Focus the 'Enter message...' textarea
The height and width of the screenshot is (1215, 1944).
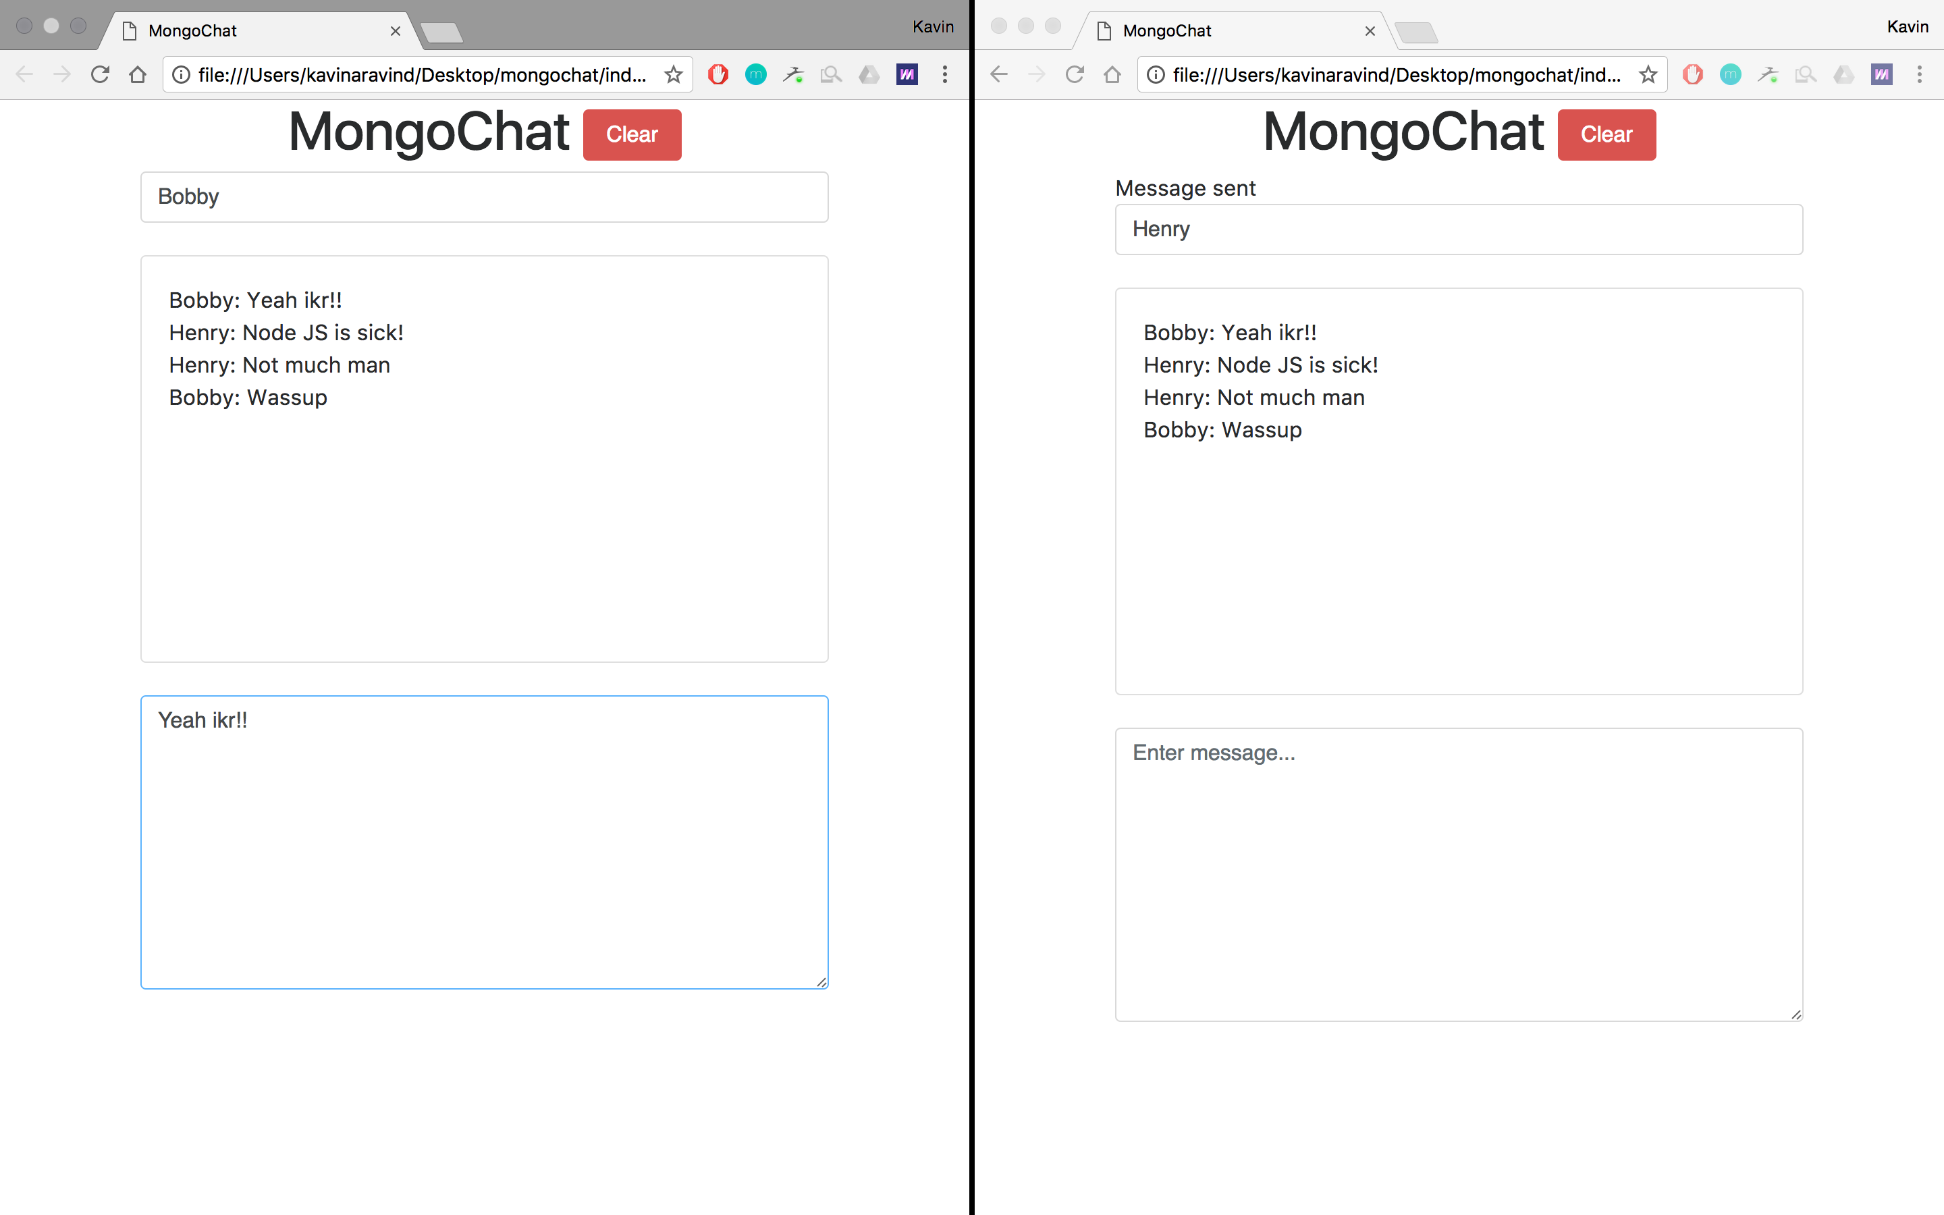pos(1458,873)
